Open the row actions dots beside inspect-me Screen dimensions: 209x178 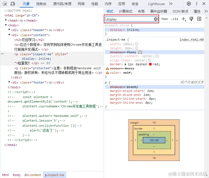(2, 54)
